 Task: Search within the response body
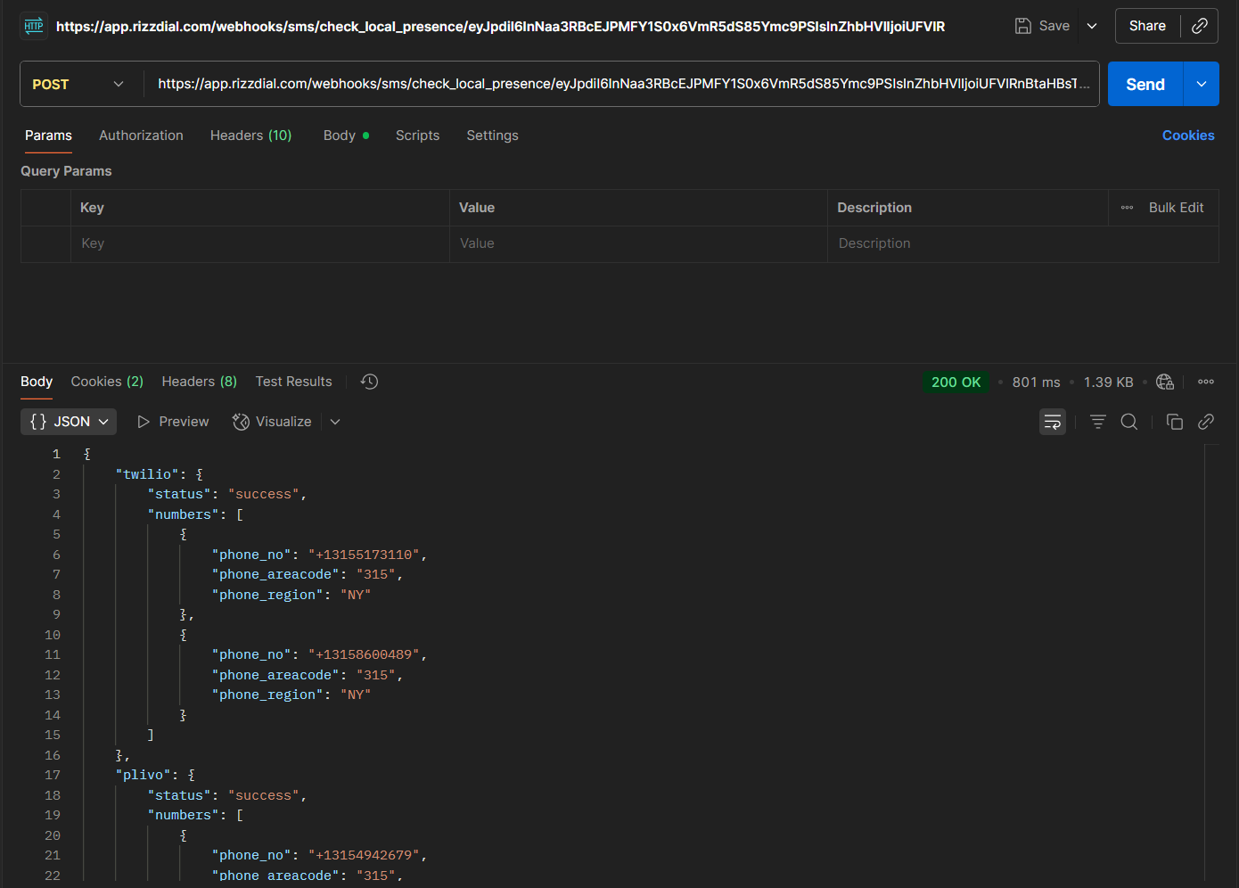coord(1129,422)
